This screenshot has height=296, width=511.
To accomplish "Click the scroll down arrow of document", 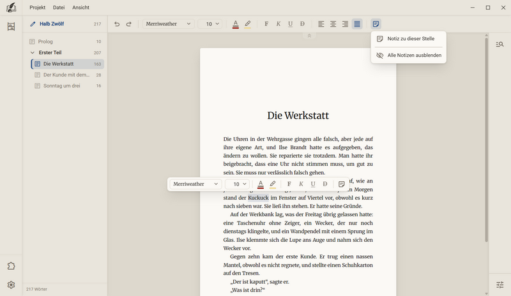I will pyautogui.click(x=486, y=293).
